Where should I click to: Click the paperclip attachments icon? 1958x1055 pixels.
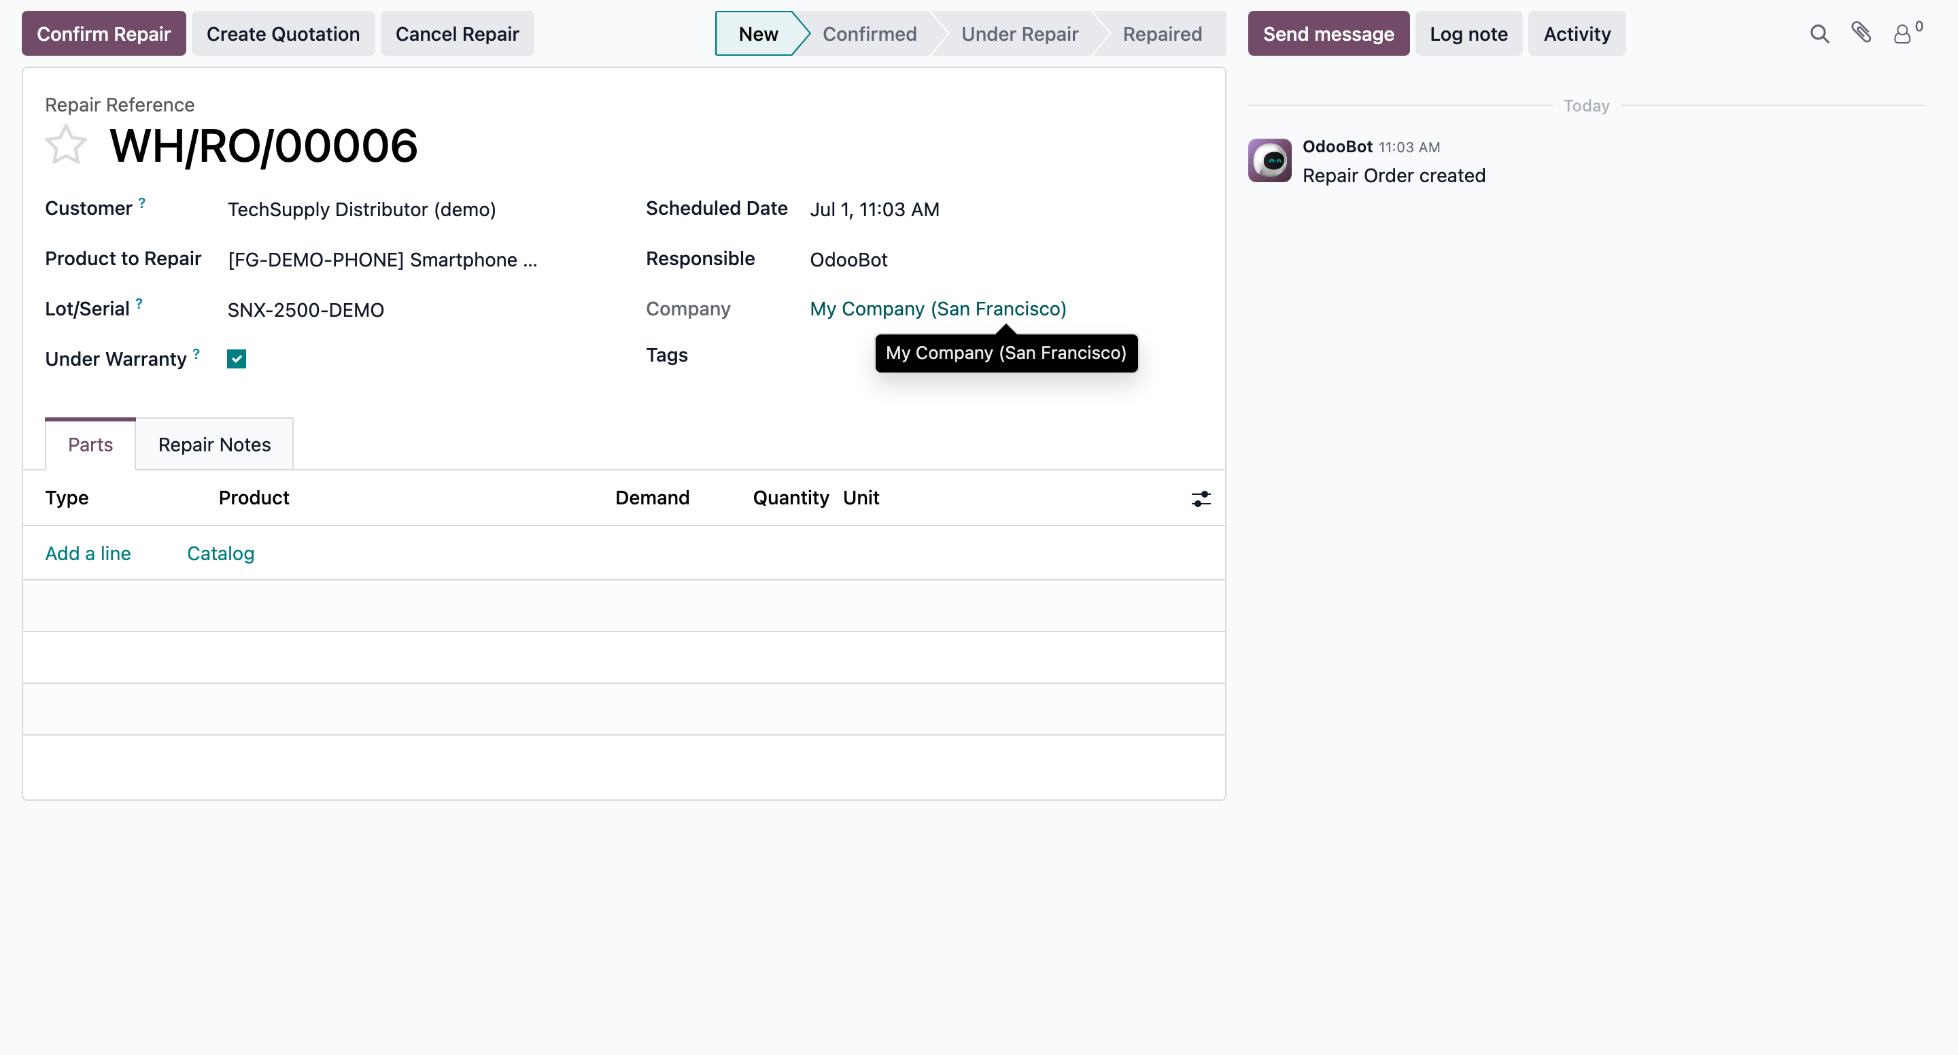click(x=1861, y=33)
